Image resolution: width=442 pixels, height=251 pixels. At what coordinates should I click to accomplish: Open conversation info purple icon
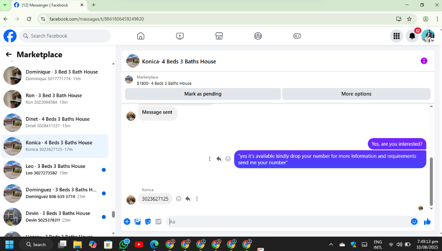tap(424, 61)
